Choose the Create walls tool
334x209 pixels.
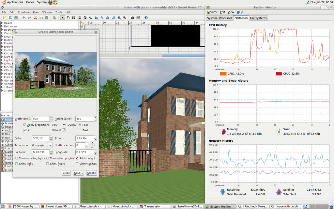(x=74, y=18)
